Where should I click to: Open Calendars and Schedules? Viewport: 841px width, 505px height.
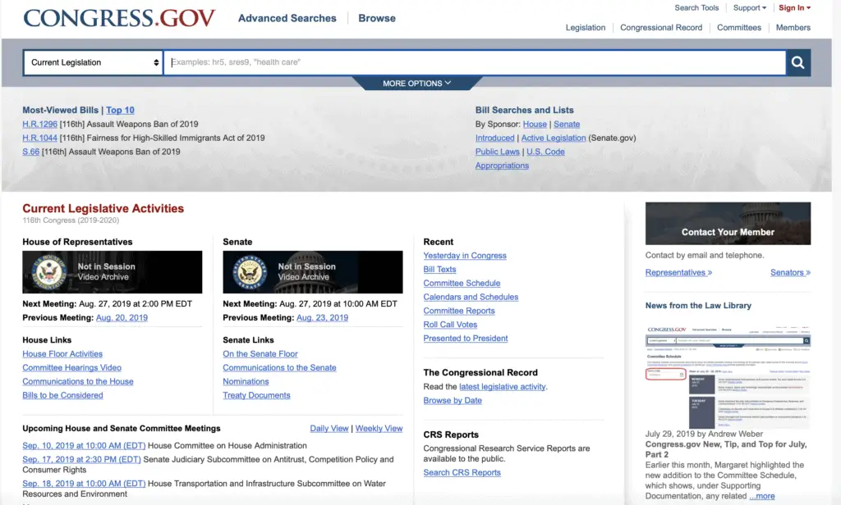point(471,298)
